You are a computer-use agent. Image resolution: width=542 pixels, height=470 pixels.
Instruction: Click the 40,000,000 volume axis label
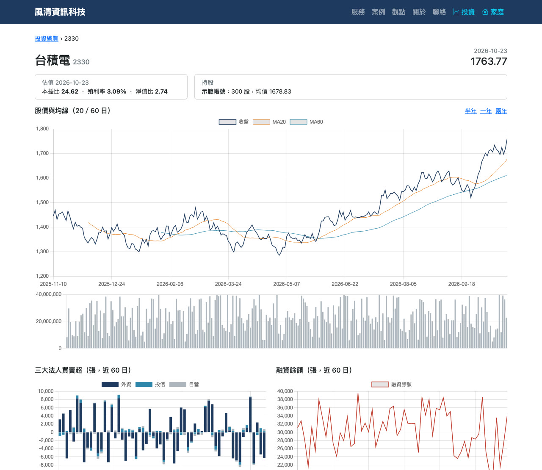click(49, 294)
